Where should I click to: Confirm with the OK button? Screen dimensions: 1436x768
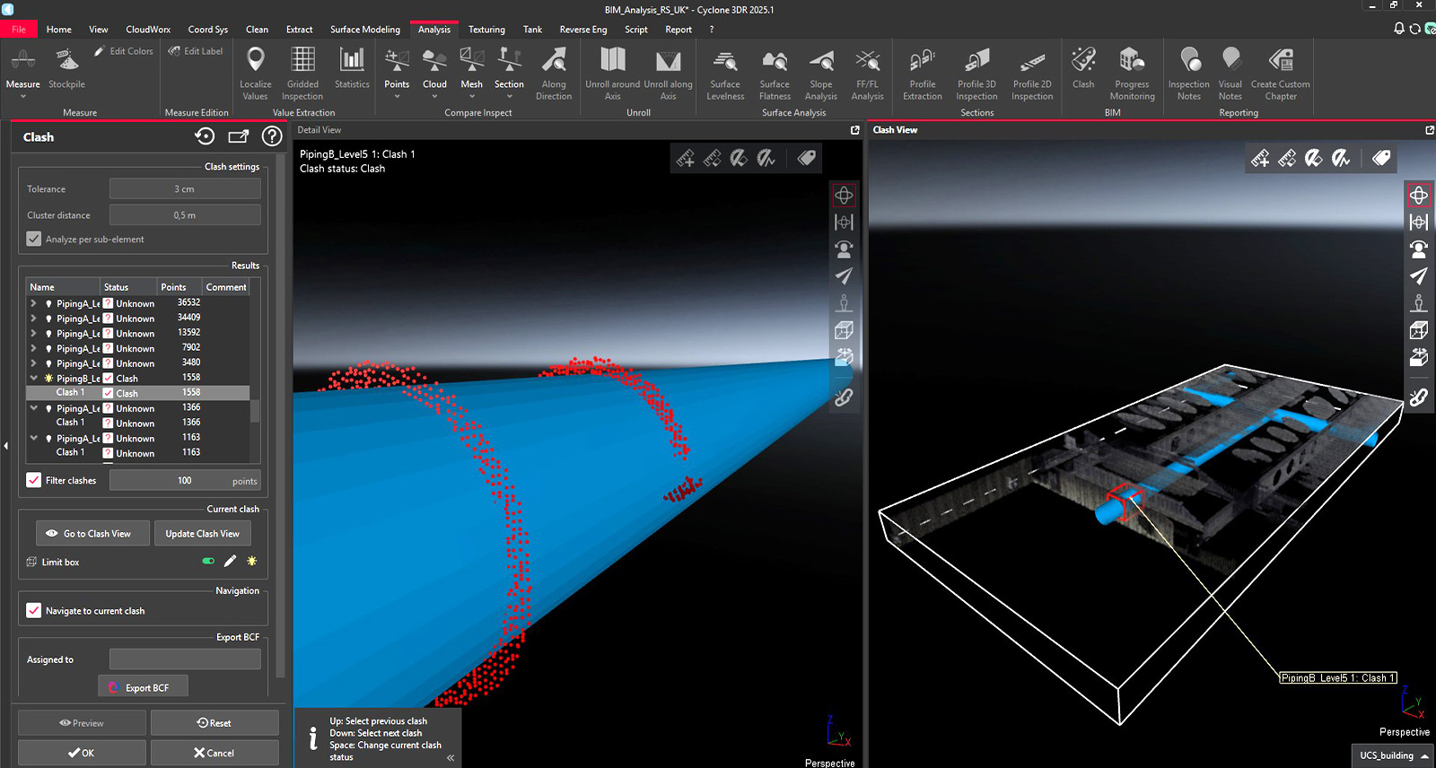tap(82, 753)
